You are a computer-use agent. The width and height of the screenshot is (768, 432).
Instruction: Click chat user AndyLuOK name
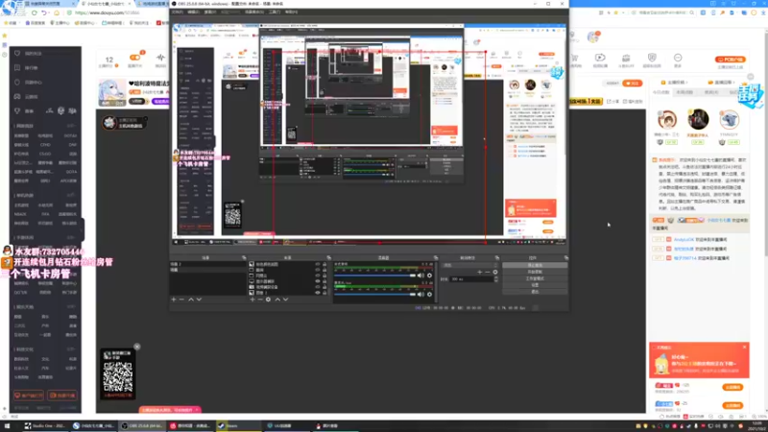tap(684, 239)
